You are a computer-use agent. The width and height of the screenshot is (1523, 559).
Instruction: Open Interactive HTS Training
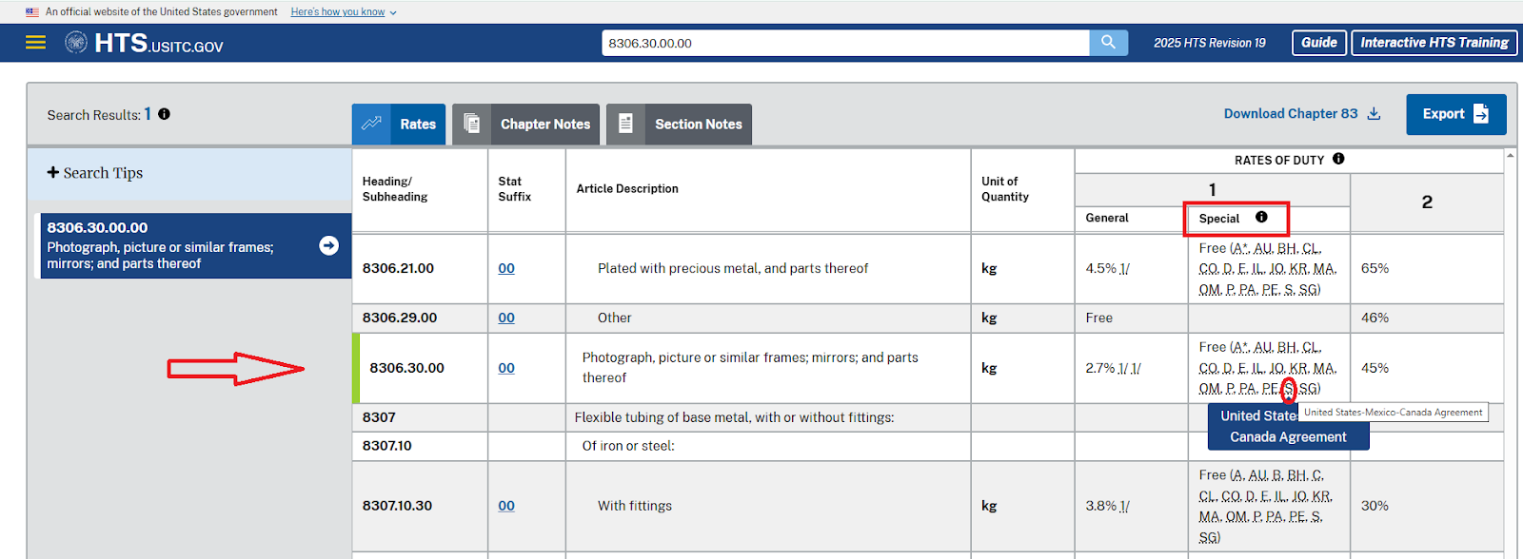(x=1434, y=43)
